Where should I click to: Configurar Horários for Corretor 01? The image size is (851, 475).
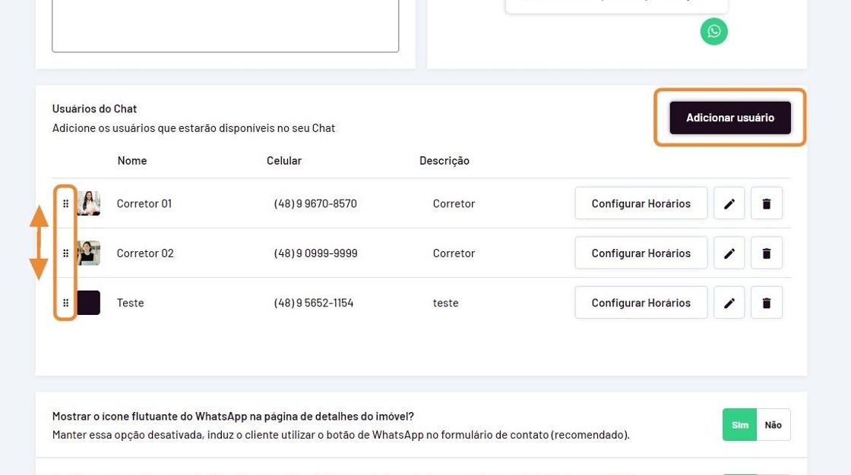click(641, 203)
